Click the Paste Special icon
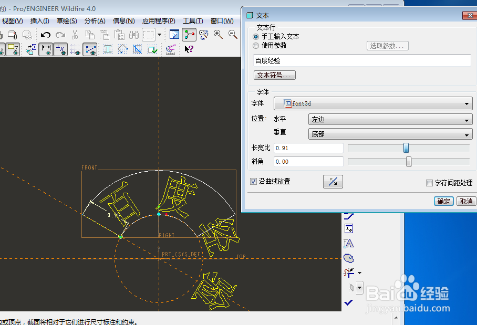 (119, 35)
